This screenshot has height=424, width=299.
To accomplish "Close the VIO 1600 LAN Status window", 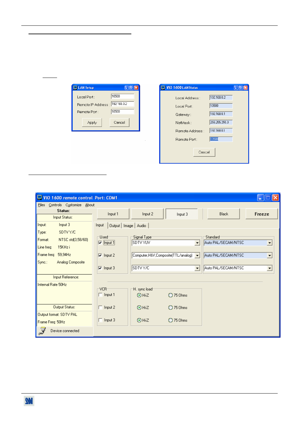I will pos(245,88).
